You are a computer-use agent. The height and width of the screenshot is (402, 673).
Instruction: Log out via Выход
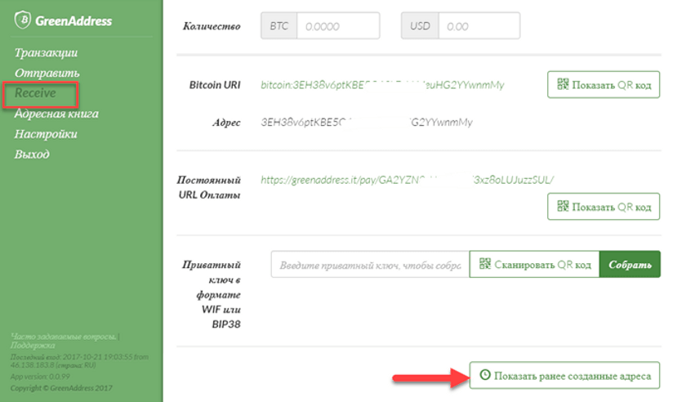32,154
